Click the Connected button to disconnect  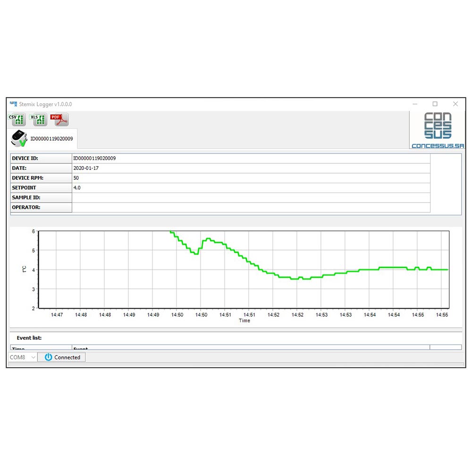point(62,357)
